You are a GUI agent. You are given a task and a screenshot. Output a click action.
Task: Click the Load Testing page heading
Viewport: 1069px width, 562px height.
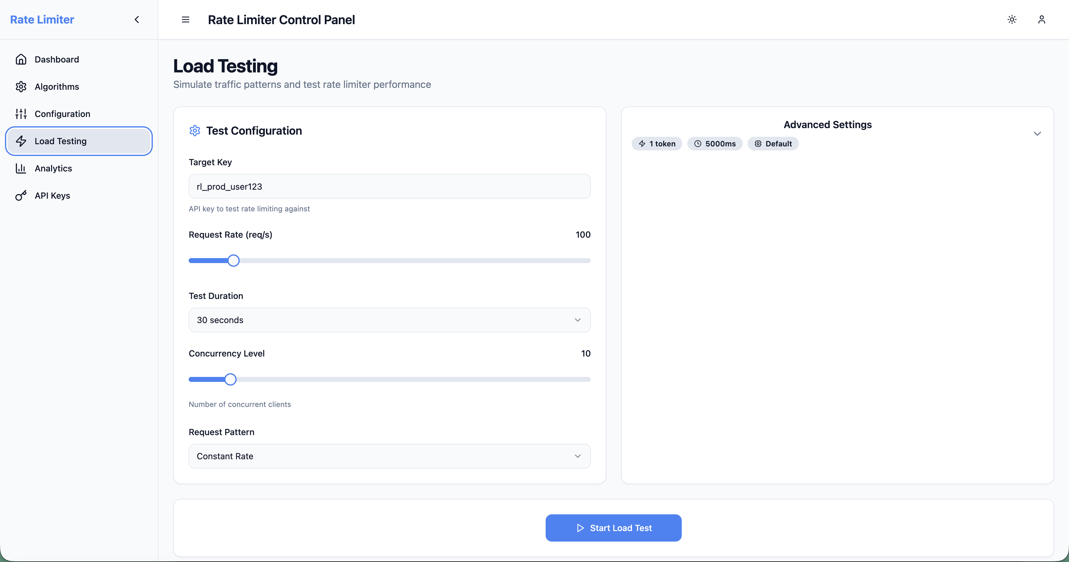225,66
